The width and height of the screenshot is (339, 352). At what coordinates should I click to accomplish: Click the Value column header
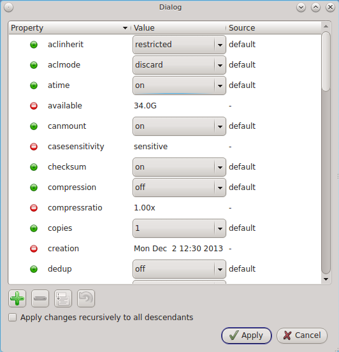click(x=178, y=28)
